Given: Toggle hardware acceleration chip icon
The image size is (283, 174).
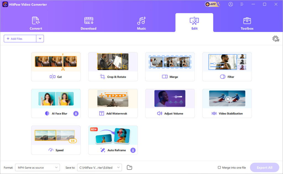Looking at the screenshot, I should click(276, 39).
